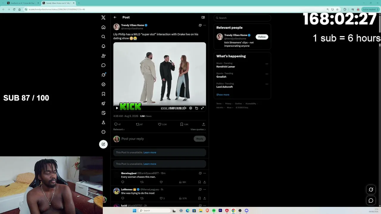Repost the main post showing 87 reposts
Image resolution: width=381 pixels, height=214 pixels.
pos(139,124)
